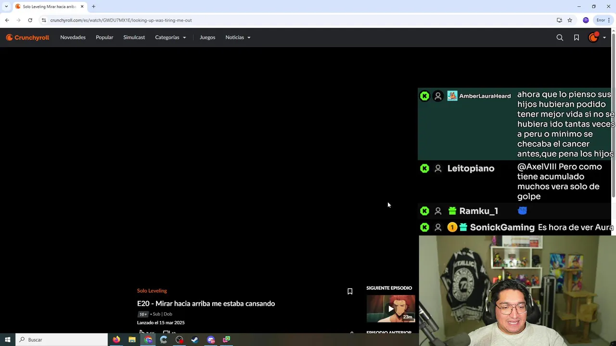Open the Popular menu item
Screen dimensions: 616x346
click(x=104, y=37)
